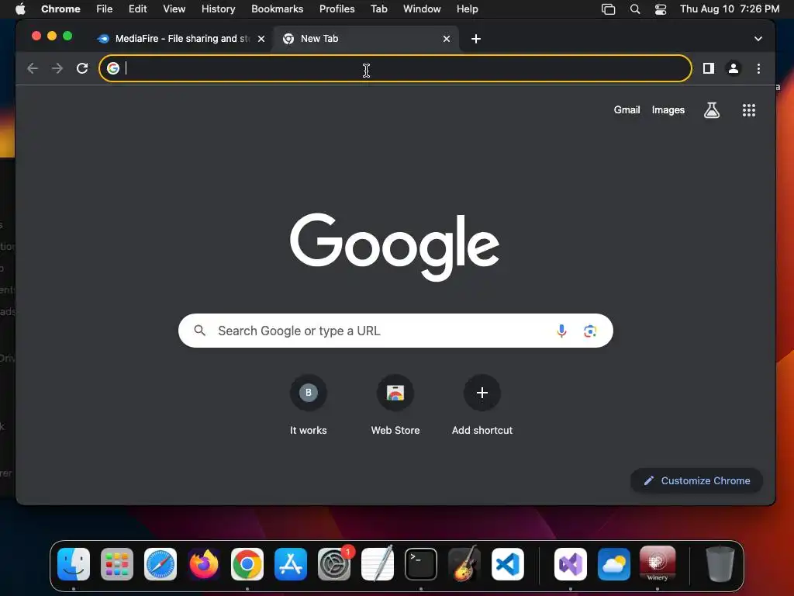This screenshot has height=596, width=794.
Task: Open the Bookmarks menu
Action: (277, 9)
